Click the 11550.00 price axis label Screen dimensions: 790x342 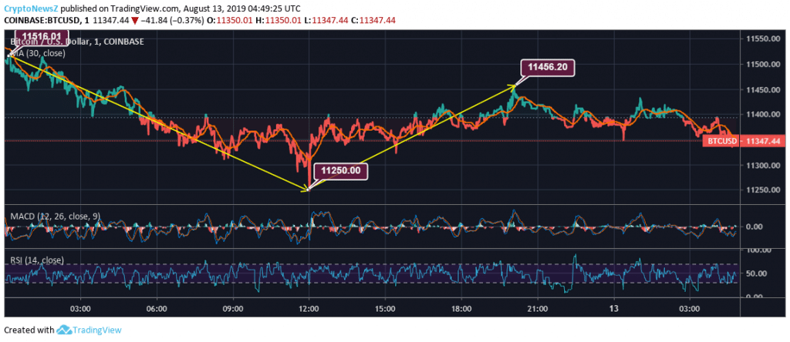(x=764, y=39)
